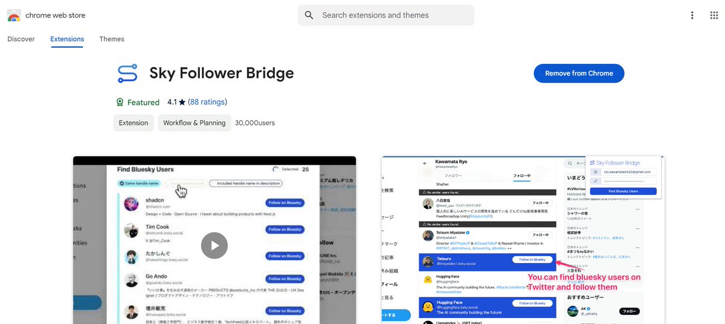Click the Sky Follower Bridge extension logo
725x324 pixels.
click(x=127, y=73)
